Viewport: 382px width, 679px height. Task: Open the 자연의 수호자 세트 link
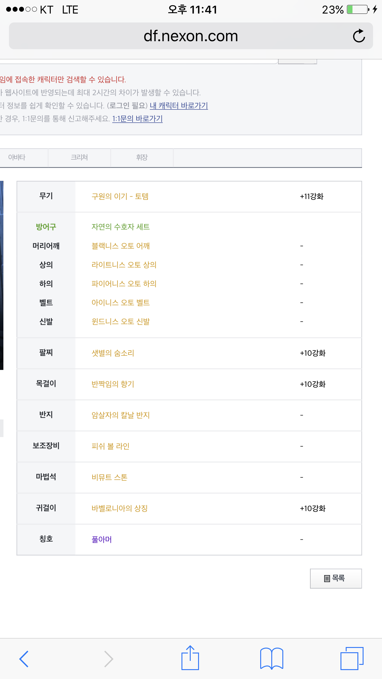coord(121,227)
